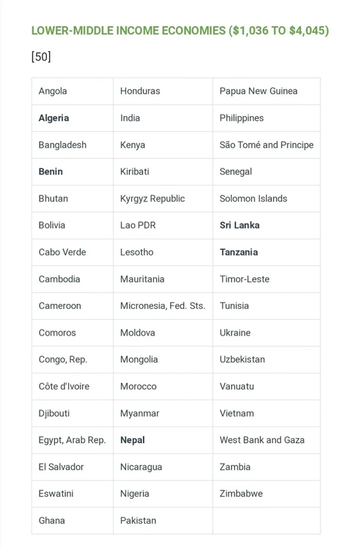
Task: Click the Egypt, Arab Rep. entry
Action: 72,440
